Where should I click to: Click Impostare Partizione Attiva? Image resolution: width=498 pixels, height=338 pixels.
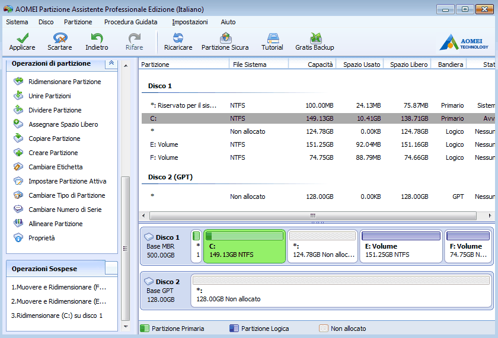click(x=67, y=181)
